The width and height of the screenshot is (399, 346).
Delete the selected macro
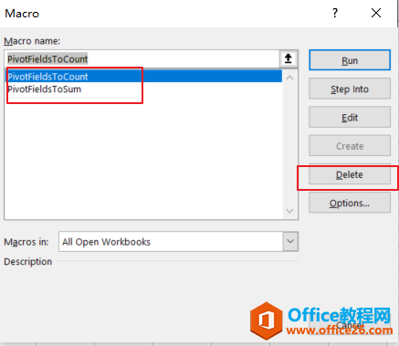pos(350,174)
